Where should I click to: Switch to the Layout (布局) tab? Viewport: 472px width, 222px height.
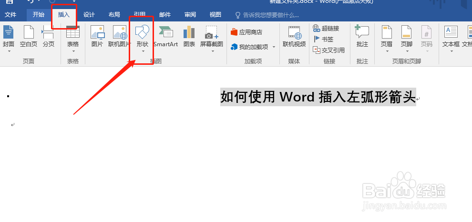114,15
